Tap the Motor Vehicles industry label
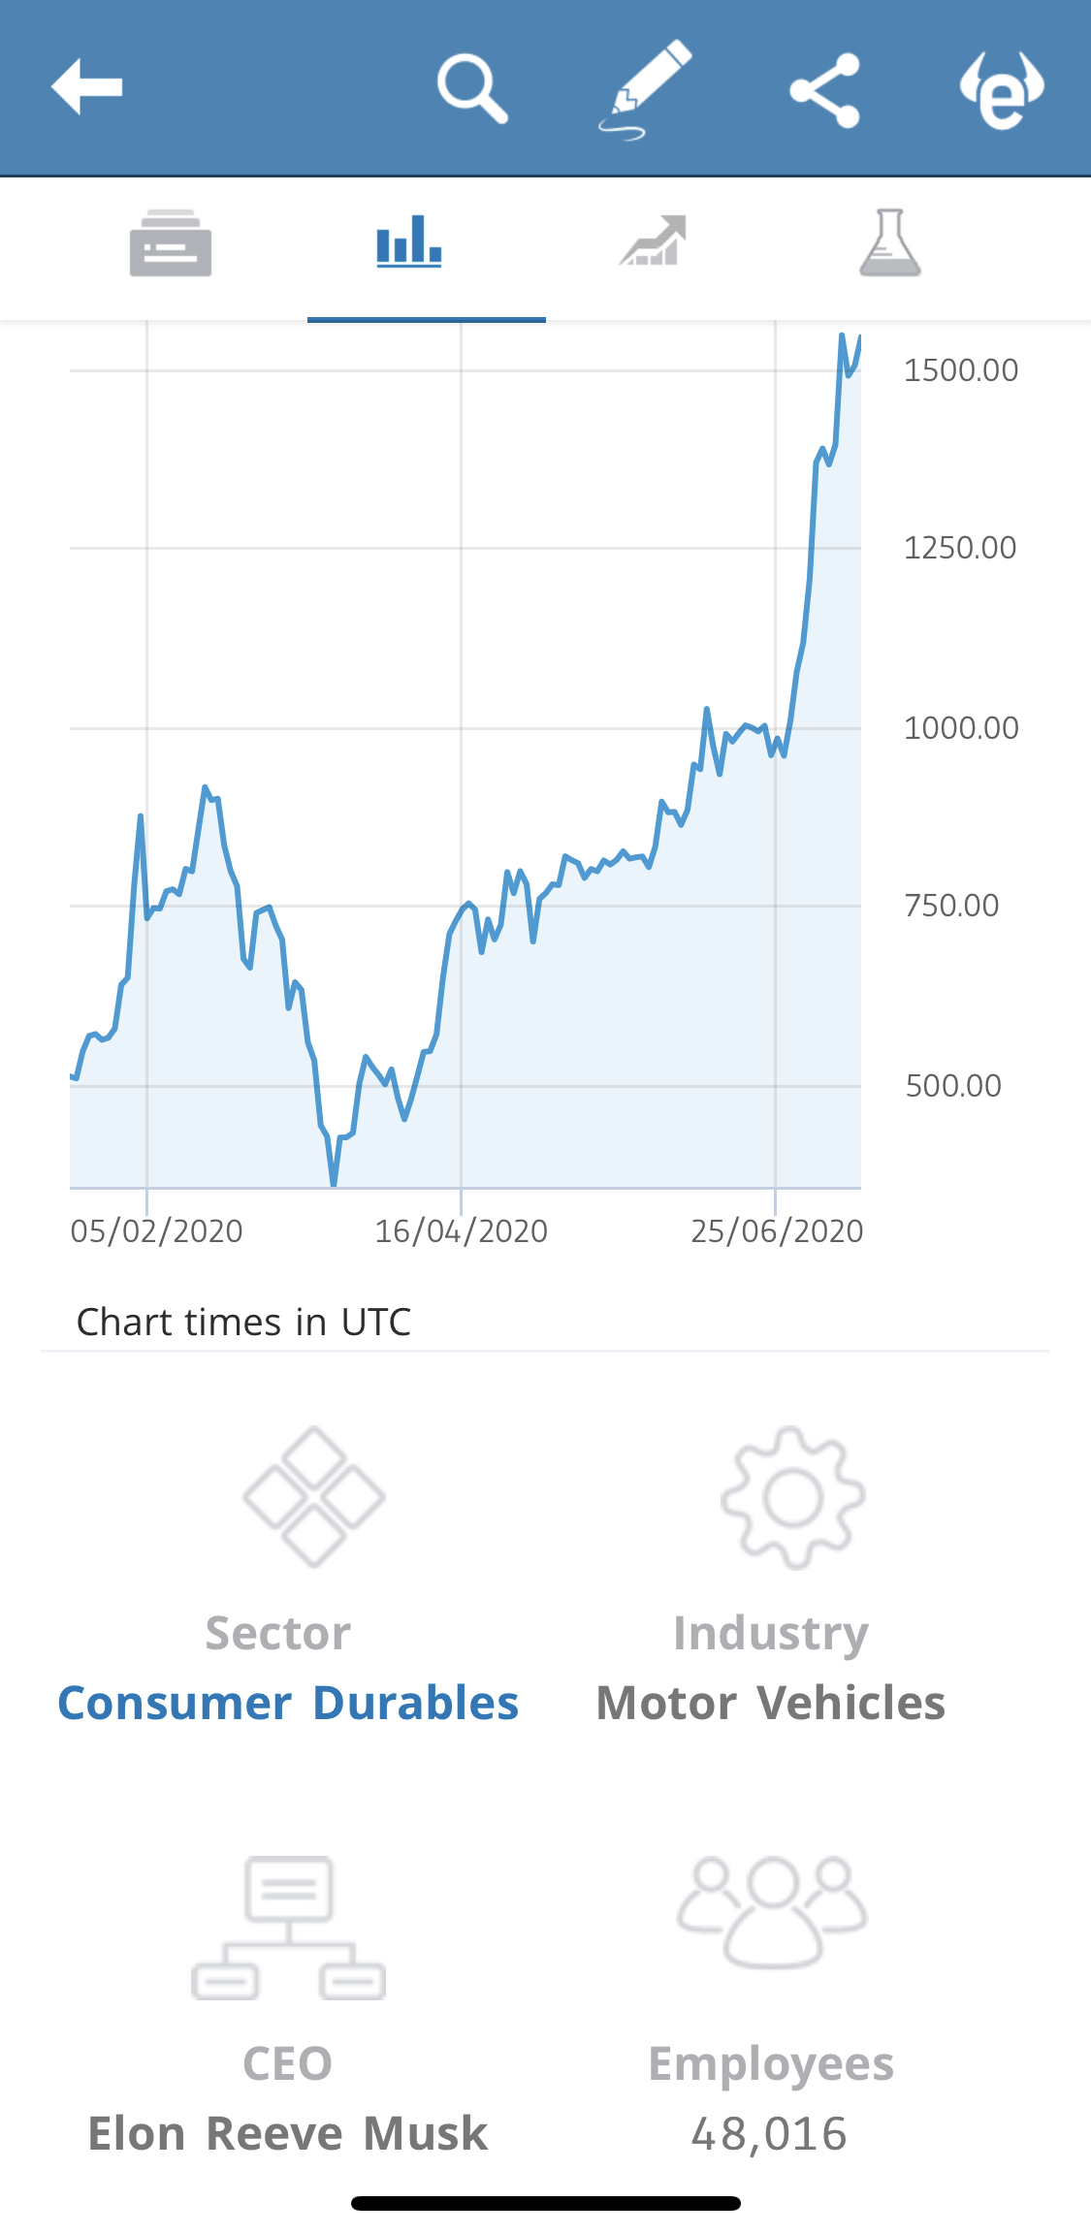Screen dimensions: 1091x2234 [771, 1704]
